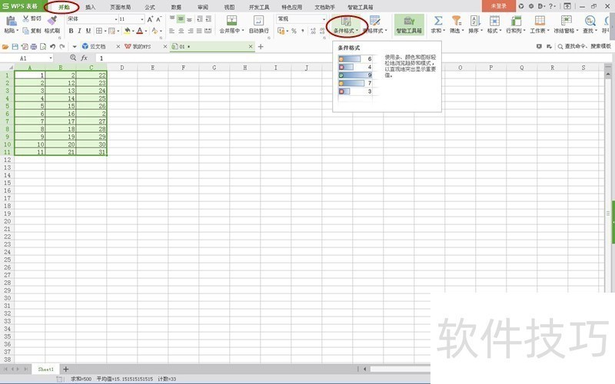Click the Cut (剪切) scissors icon
Viewport: 615px width, 384px height.
tap(26, 18)
